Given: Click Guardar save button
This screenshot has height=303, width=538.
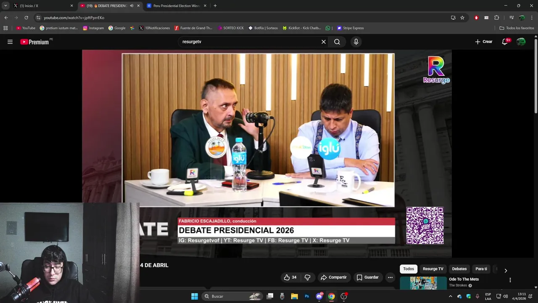Looking at the screenshot, I should 368,277.
